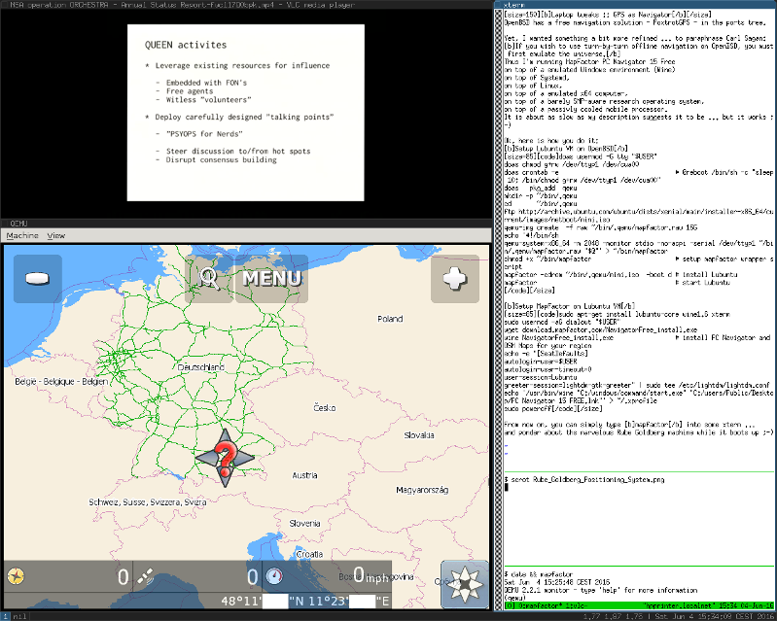Click the België - Belgique - Belgien label

[61, 382]
